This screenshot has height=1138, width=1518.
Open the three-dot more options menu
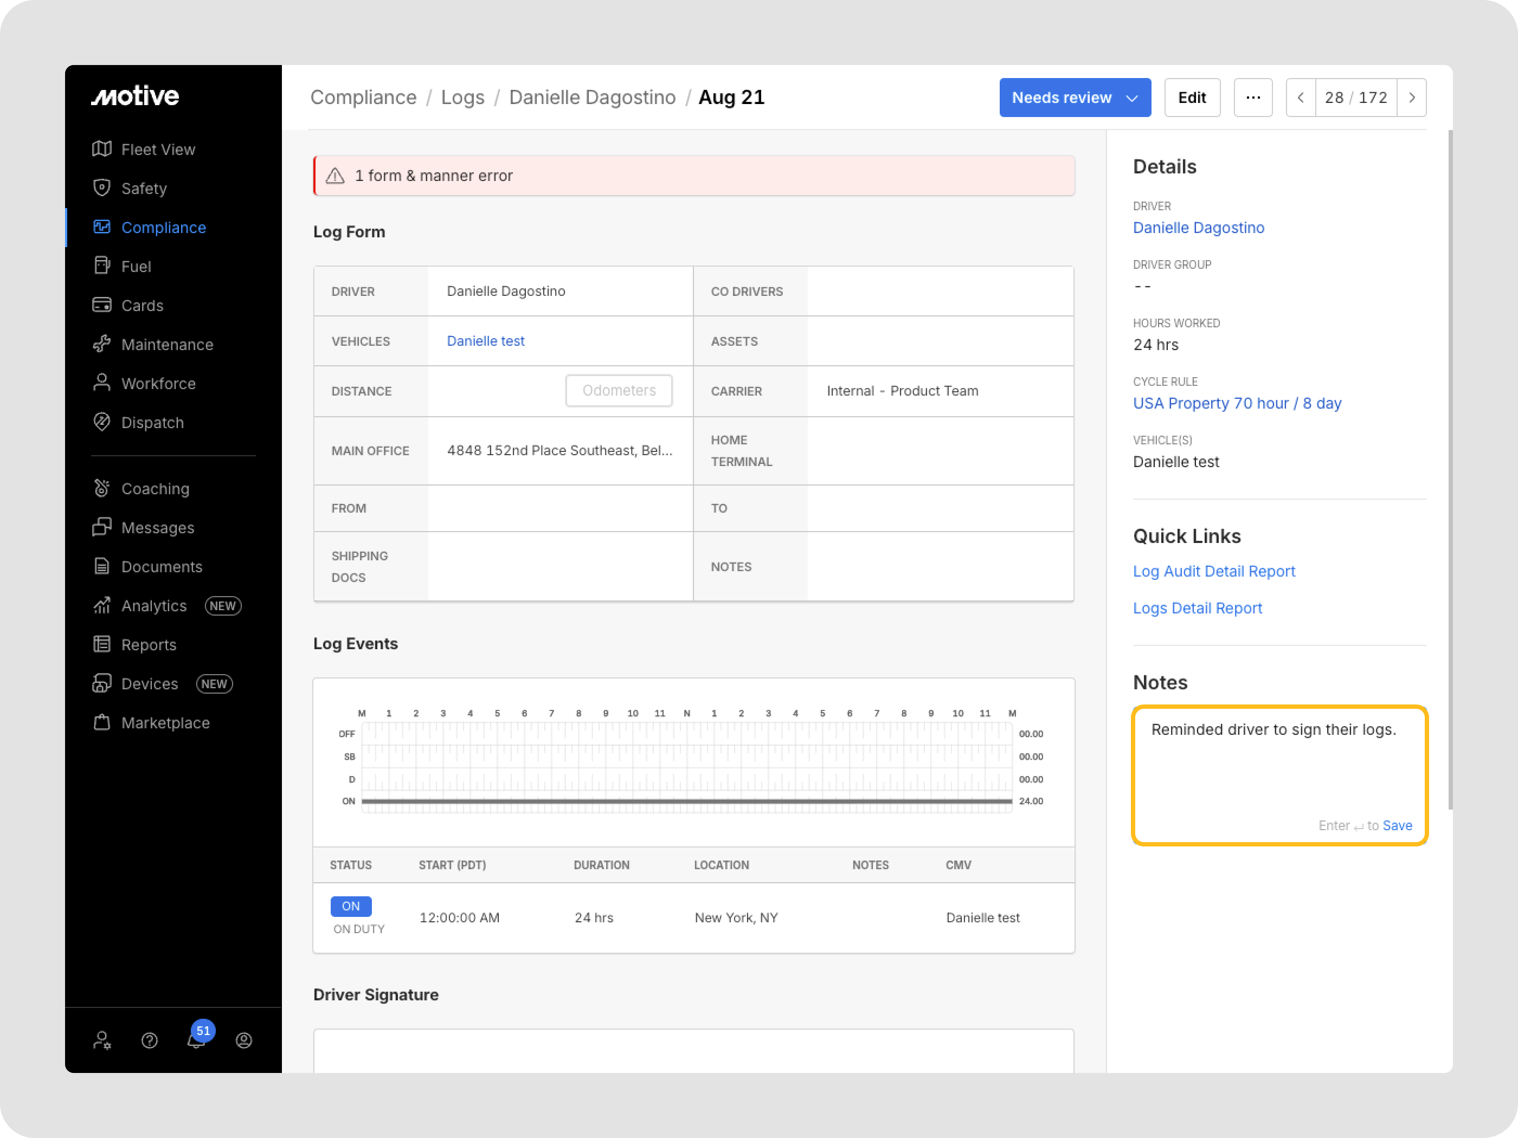(1252, 98)
